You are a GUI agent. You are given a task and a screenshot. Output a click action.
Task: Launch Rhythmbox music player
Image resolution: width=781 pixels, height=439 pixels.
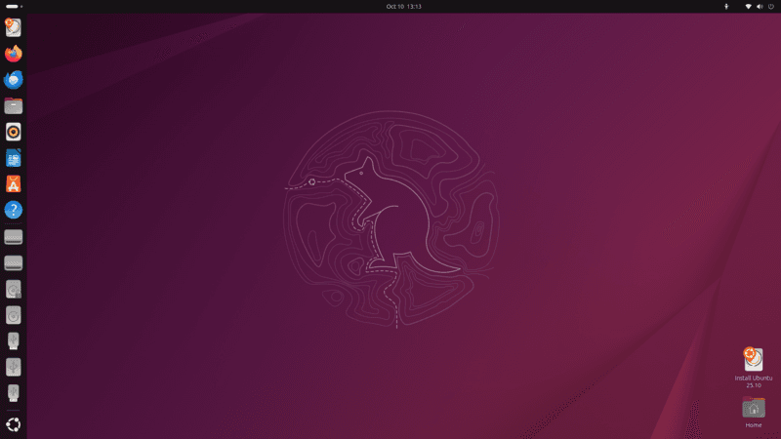14,132
